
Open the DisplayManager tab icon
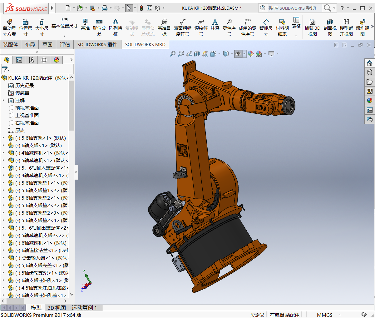(x=57, y=60)
